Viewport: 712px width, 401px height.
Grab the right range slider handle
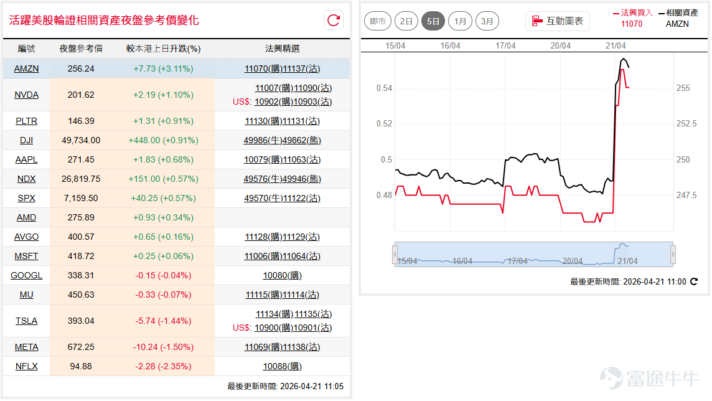click(673, 254)
